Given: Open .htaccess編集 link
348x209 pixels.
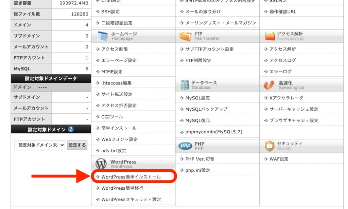Looking at the screenshot, I should [117, 83].
